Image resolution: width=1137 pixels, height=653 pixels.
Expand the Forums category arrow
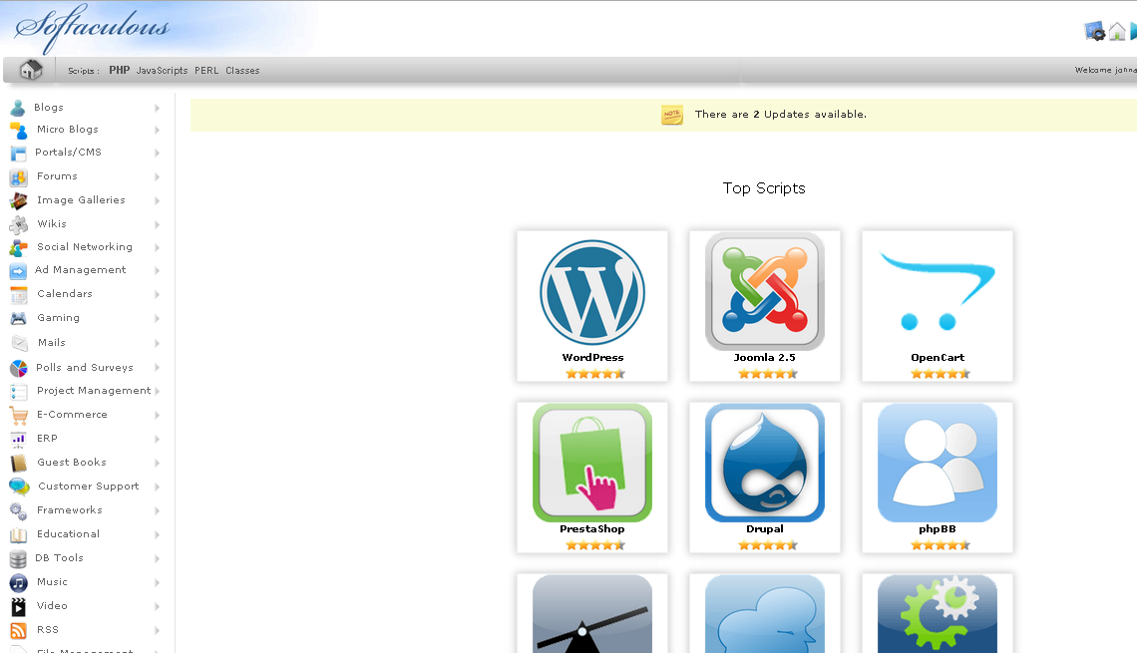click(x=157, y=176)
